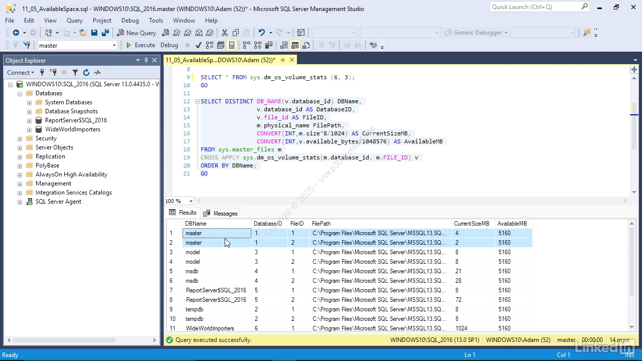Click the Change Connection icon
This screenshot has width=642, height=361.
(26, 45)
